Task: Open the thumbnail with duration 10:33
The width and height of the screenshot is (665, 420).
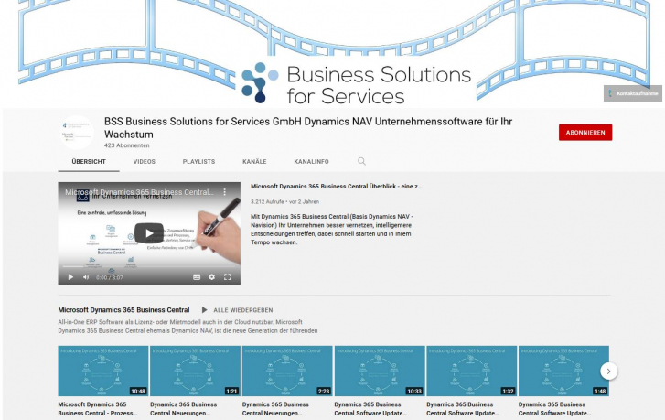Action: point(380,372)
